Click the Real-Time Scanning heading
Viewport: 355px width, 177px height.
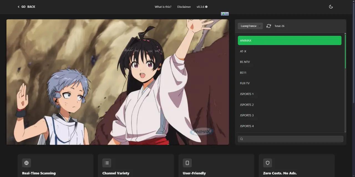point(39,173)
